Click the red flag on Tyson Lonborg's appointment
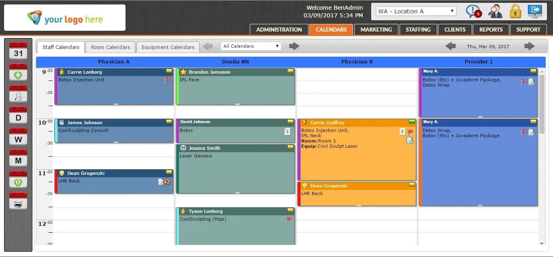 (x=289, y=219)
